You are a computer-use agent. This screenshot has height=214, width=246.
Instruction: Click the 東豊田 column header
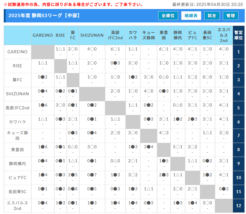click(163, 35)
